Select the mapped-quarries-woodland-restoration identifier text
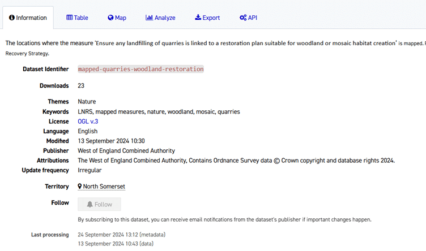Viewport: 426px width, 251px height. point(140,69)
